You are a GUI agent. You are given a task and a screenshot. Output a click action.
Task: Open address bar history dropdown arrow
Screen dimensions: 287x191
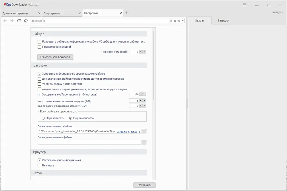[x=183, y=21]
